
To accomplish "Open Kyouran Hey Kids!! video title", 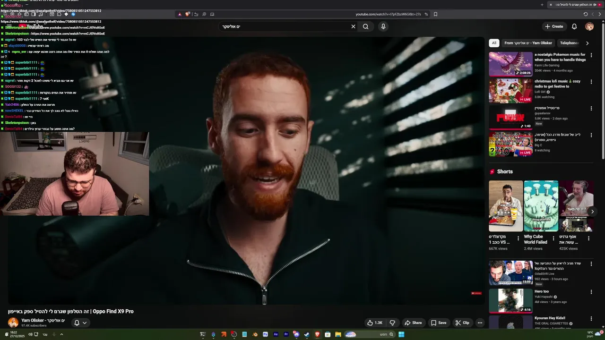I will coord(550,318).
